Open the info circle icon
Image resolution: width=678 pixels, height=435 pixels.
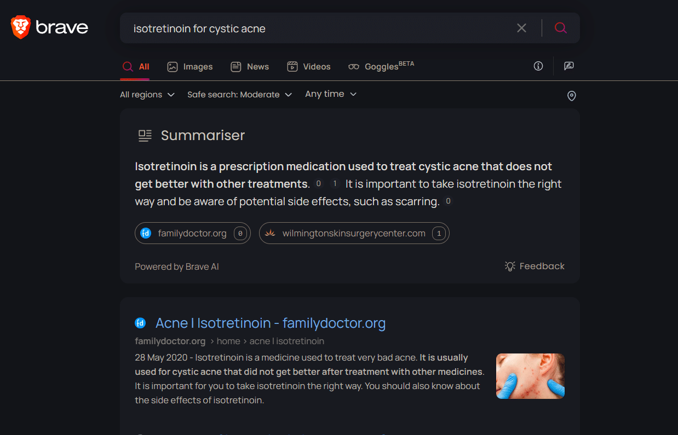pyautogui.click(x=538, y=66)
